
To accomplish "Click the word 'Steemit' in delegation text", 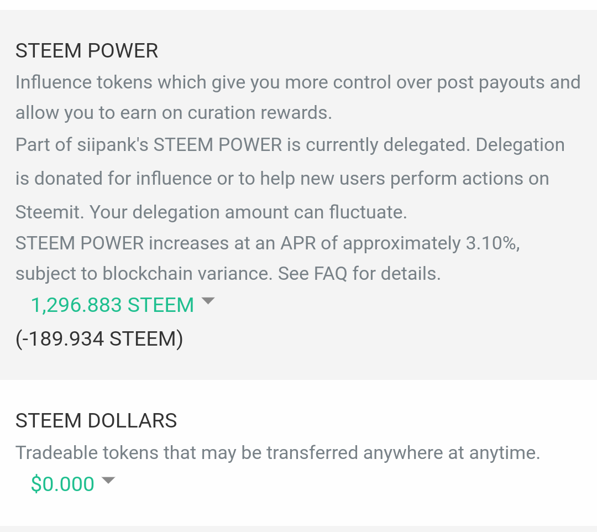I will coord(49,212).
